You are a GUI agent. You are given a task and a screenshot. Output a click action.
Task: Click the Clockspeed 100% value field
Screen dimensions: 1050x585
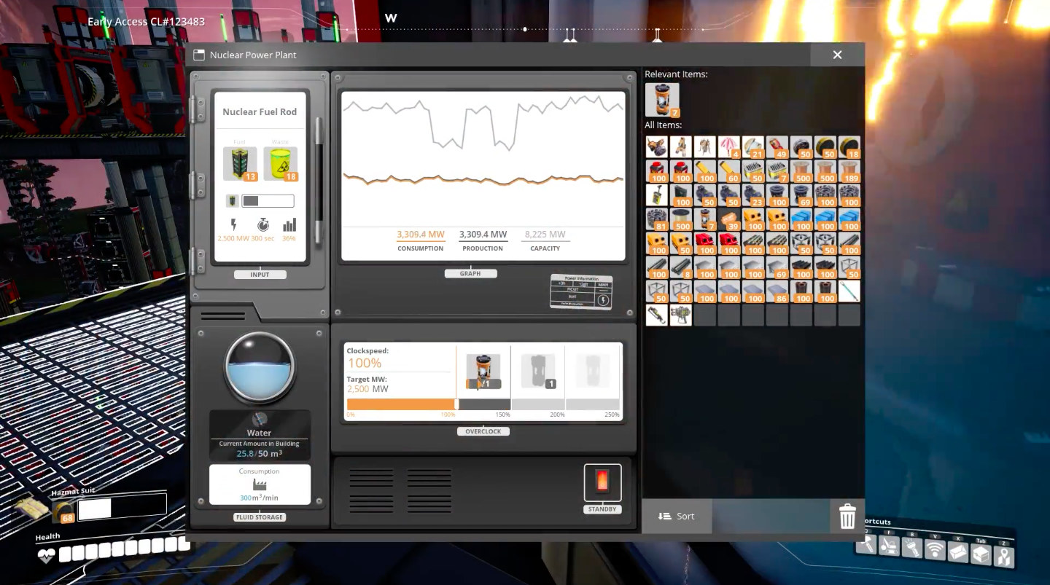coord(365,363)
